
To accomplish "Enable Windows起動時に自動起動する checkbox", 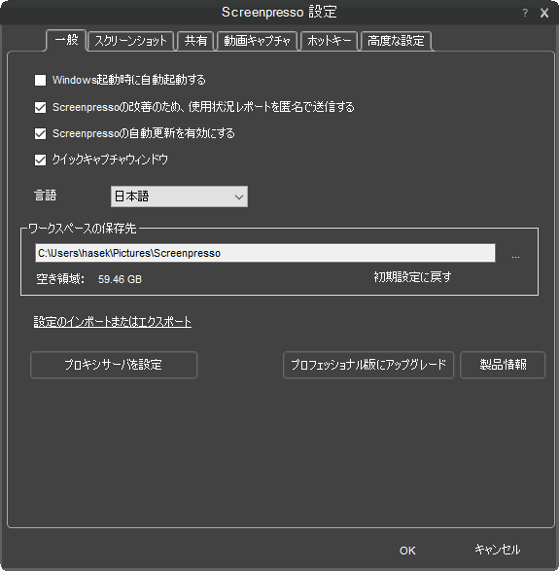I will (x=41, y=80).
